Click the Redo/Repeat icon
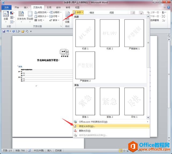This screenshot has height=154, width=172. pos(13,31)
